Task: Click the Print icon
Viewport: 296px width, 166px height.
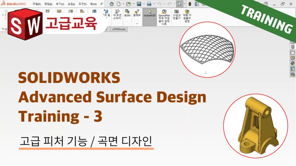Action: [149, 4]
